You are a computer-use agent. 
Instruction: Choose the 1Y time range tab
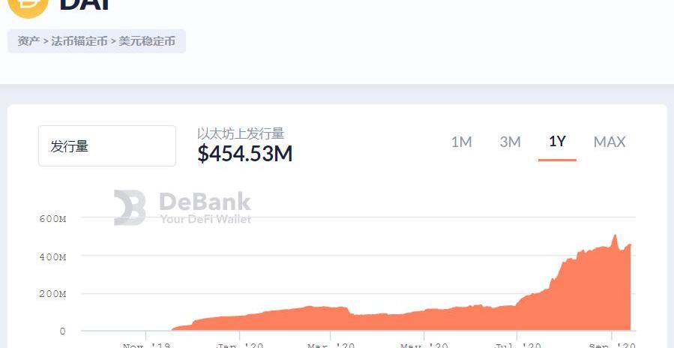pos(557,141)
